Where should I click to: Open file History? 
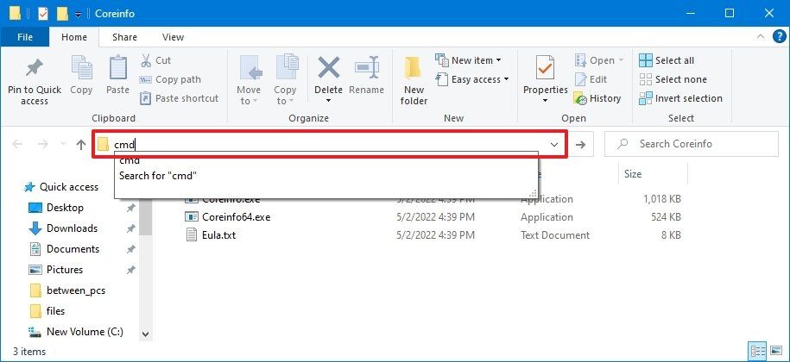(x=597, y=98)
